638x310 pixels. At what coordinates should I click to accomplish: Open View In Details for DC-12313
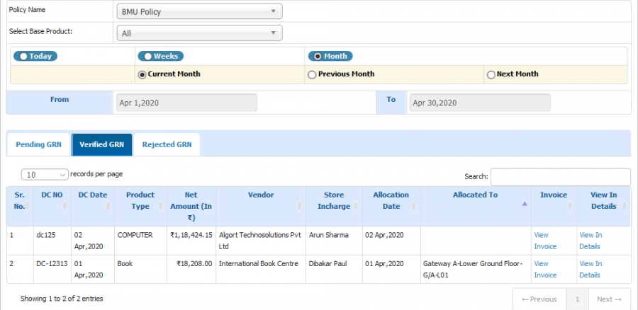(591, 269)
